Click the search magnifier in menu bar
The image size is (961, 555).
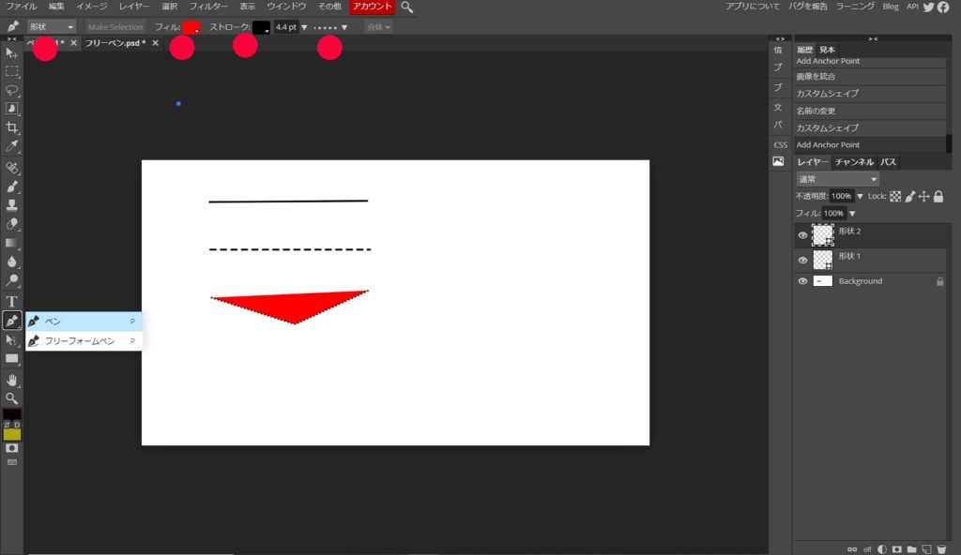click(406, 7)
